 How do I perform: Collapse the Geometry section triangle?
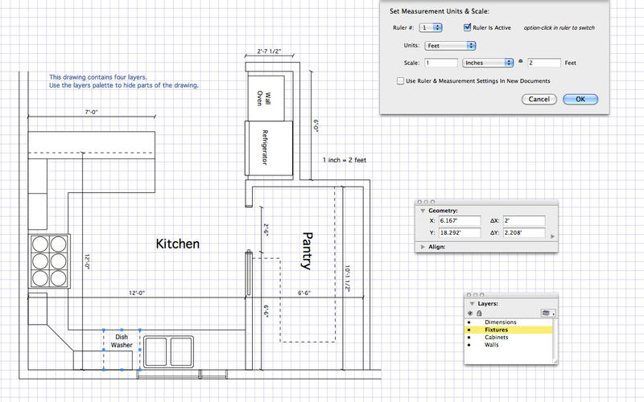click(421, 210)
